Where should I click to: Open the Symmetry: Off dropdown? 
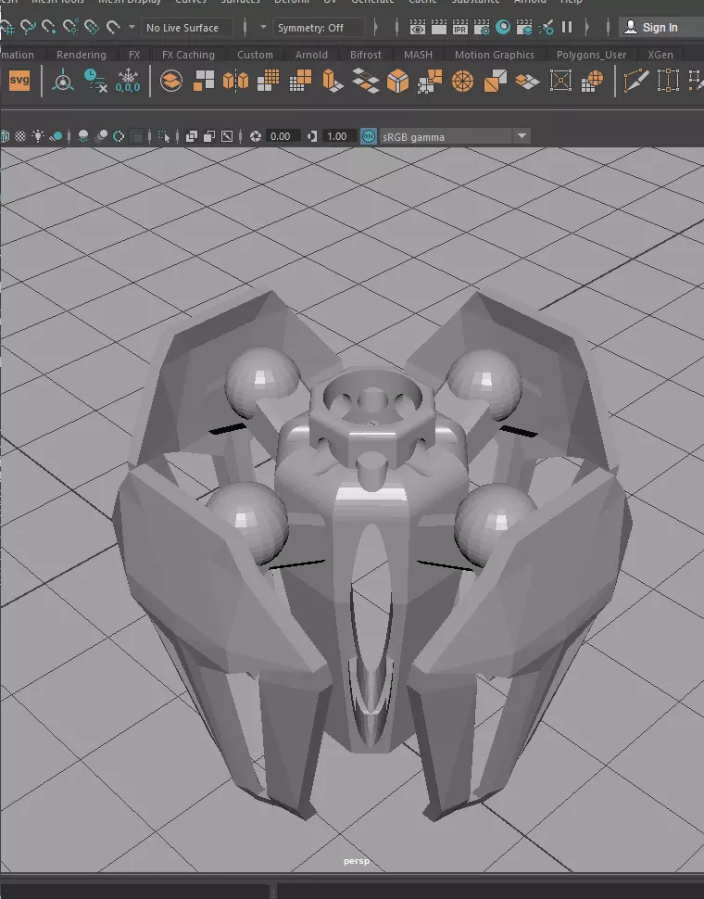(318, 28)
